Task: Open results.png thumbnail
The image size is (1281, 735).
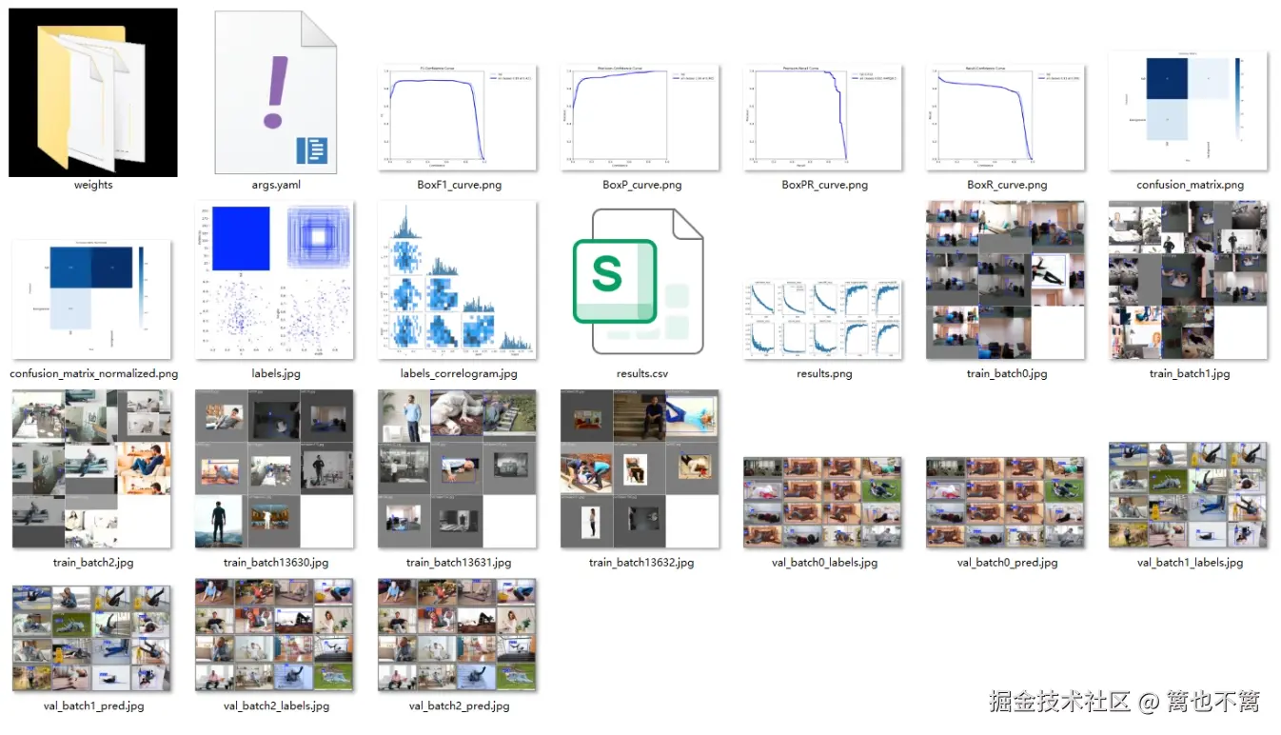Action: point(823,319)
